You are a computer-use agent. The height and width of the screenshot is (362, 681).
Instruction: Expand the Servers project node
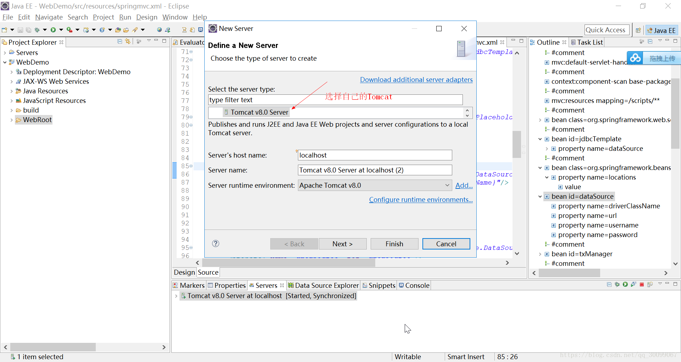coord(5,53)
